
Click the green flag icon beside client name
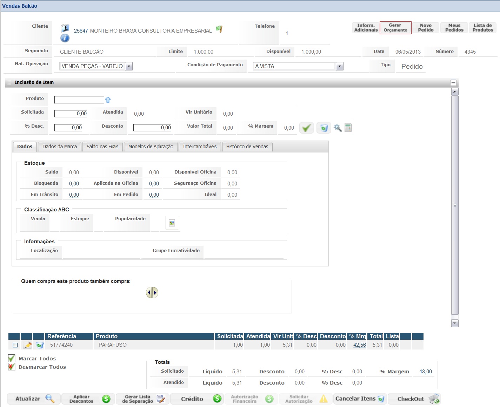coord(219,29)
